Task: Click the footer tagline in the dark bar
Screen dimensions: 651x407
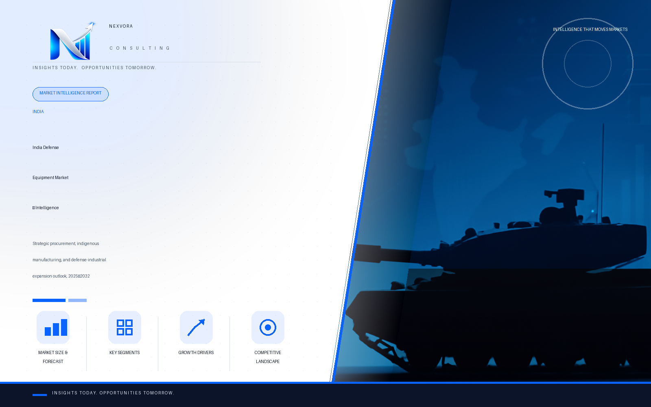Action: [x=113, y=393]
